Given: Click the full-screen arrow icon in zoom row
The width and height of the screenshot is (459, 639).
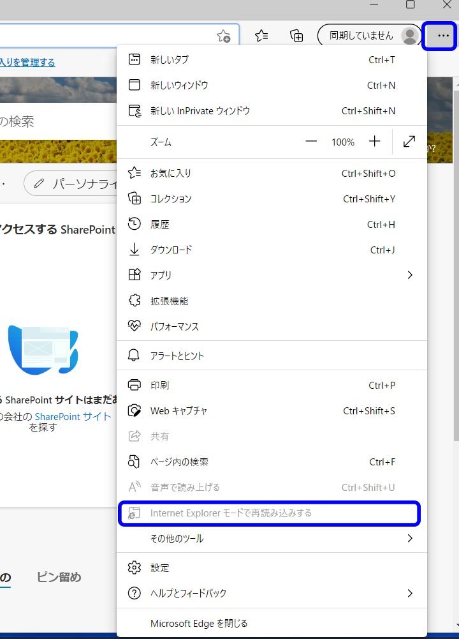Looking at the screenshot, I should (x=409, y=142).
